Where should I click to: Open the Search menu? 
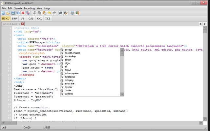(18, 8)
